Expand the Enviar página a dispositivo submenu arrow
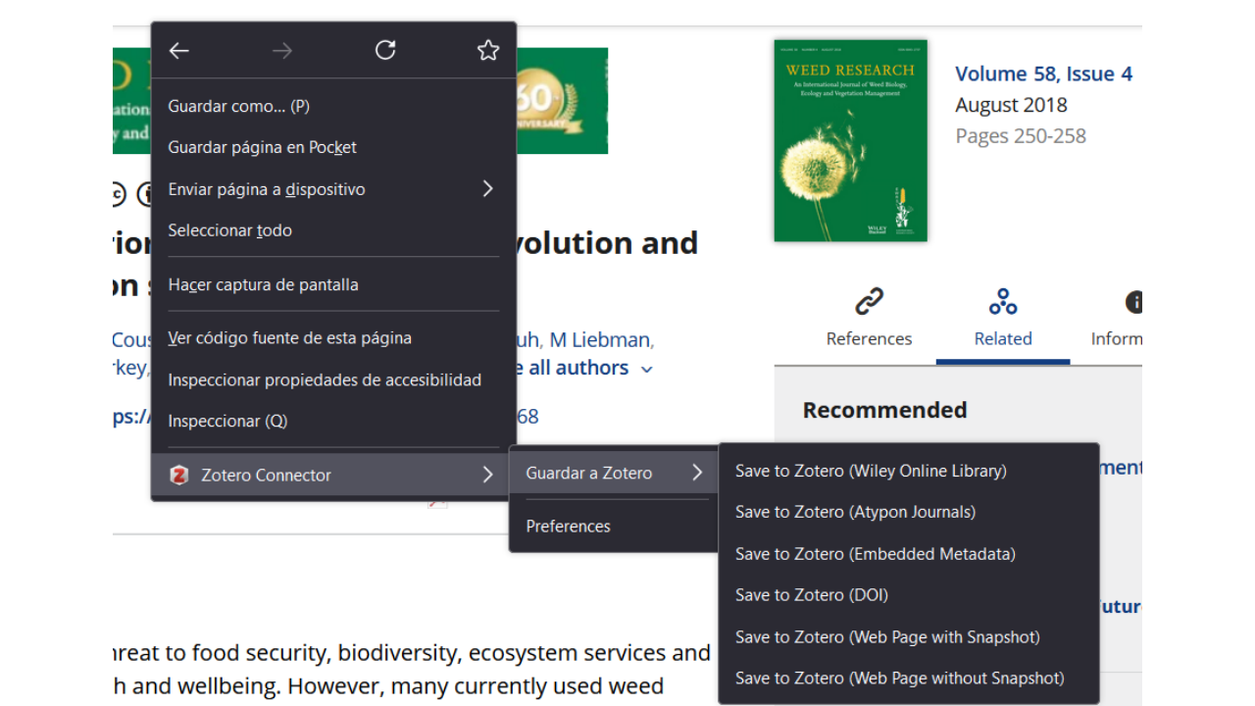1255x706 pixels. (x=487, y=188)
